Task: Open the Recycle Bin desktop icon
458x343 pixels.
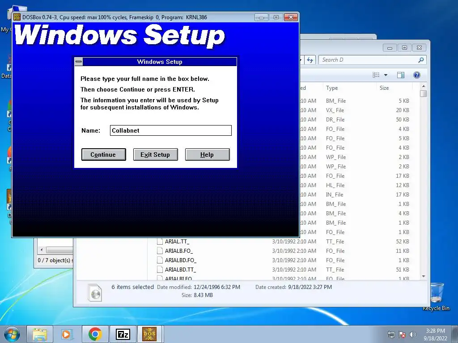Action: (x=436, y=297)
